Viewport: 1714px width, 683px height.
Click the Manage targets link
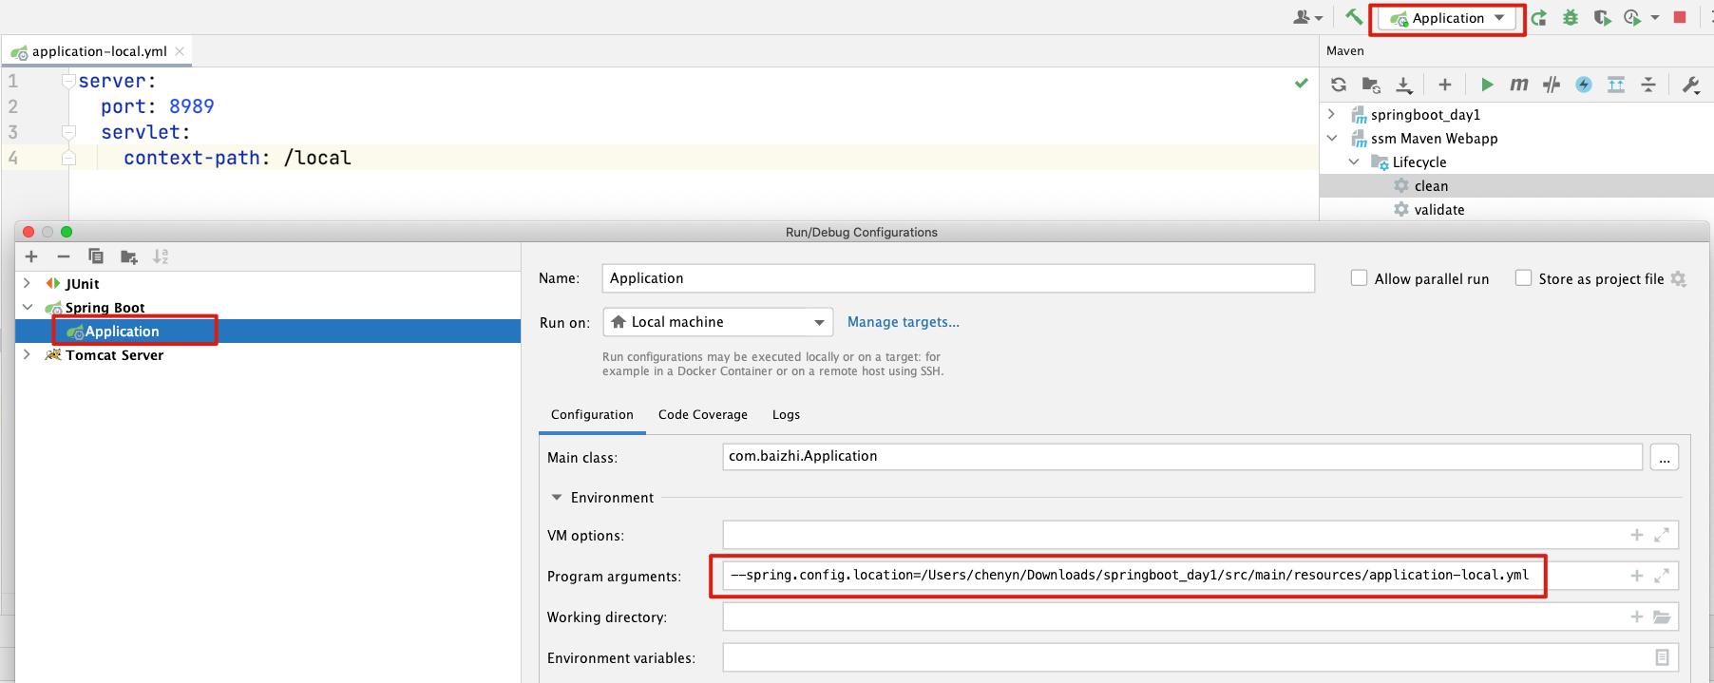(x=904, y=322)
